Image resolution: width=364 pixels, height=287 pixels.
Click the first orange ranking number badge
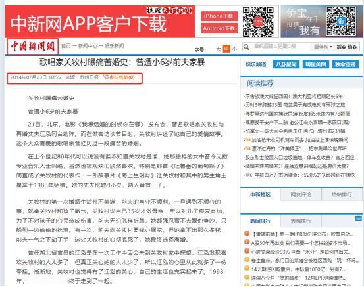pyautogui.click(x=247, y=233)
